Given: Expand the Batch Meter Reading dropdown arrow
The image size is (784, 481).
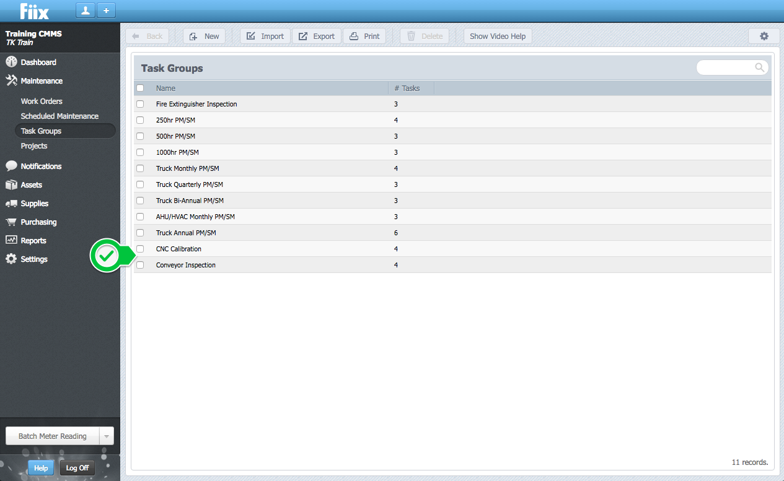Looking at the screenshot, I should point(107,436).
